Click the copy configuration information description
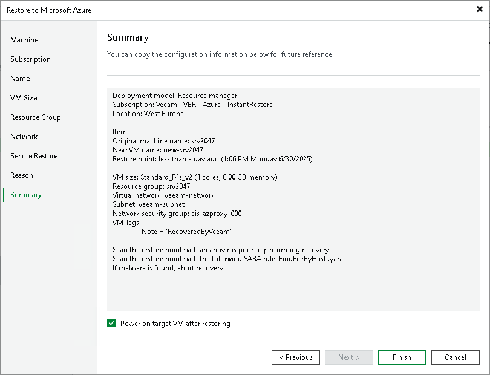The height and width of the screenshot is (375, 490). tap(220, 54)
